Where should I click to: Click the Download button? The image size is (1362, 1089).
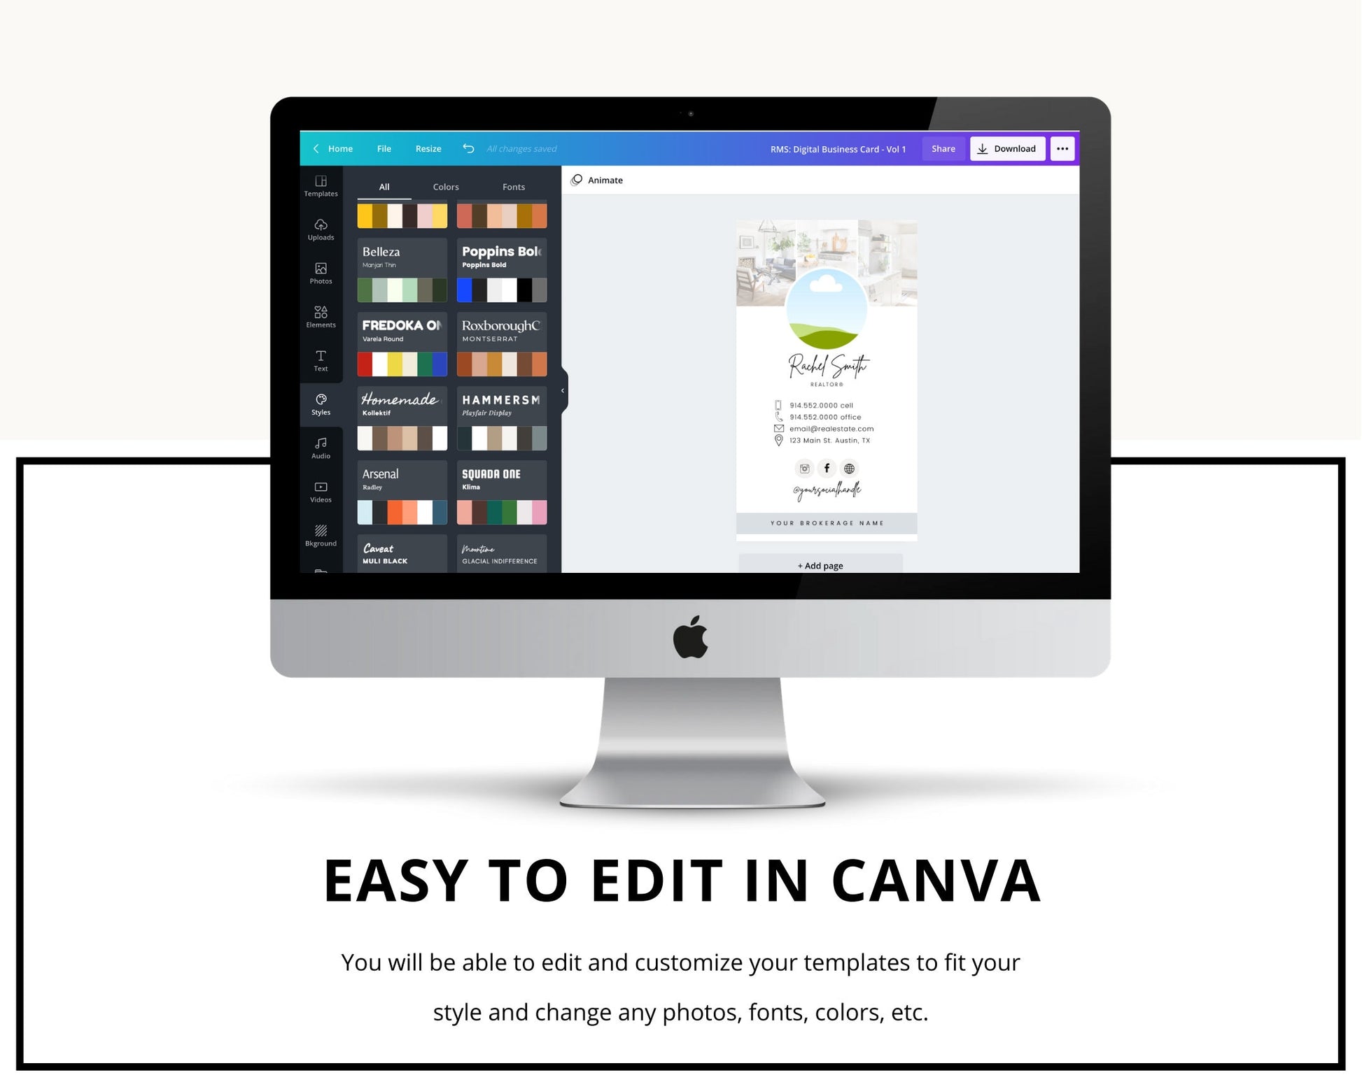pos(1006,148)
